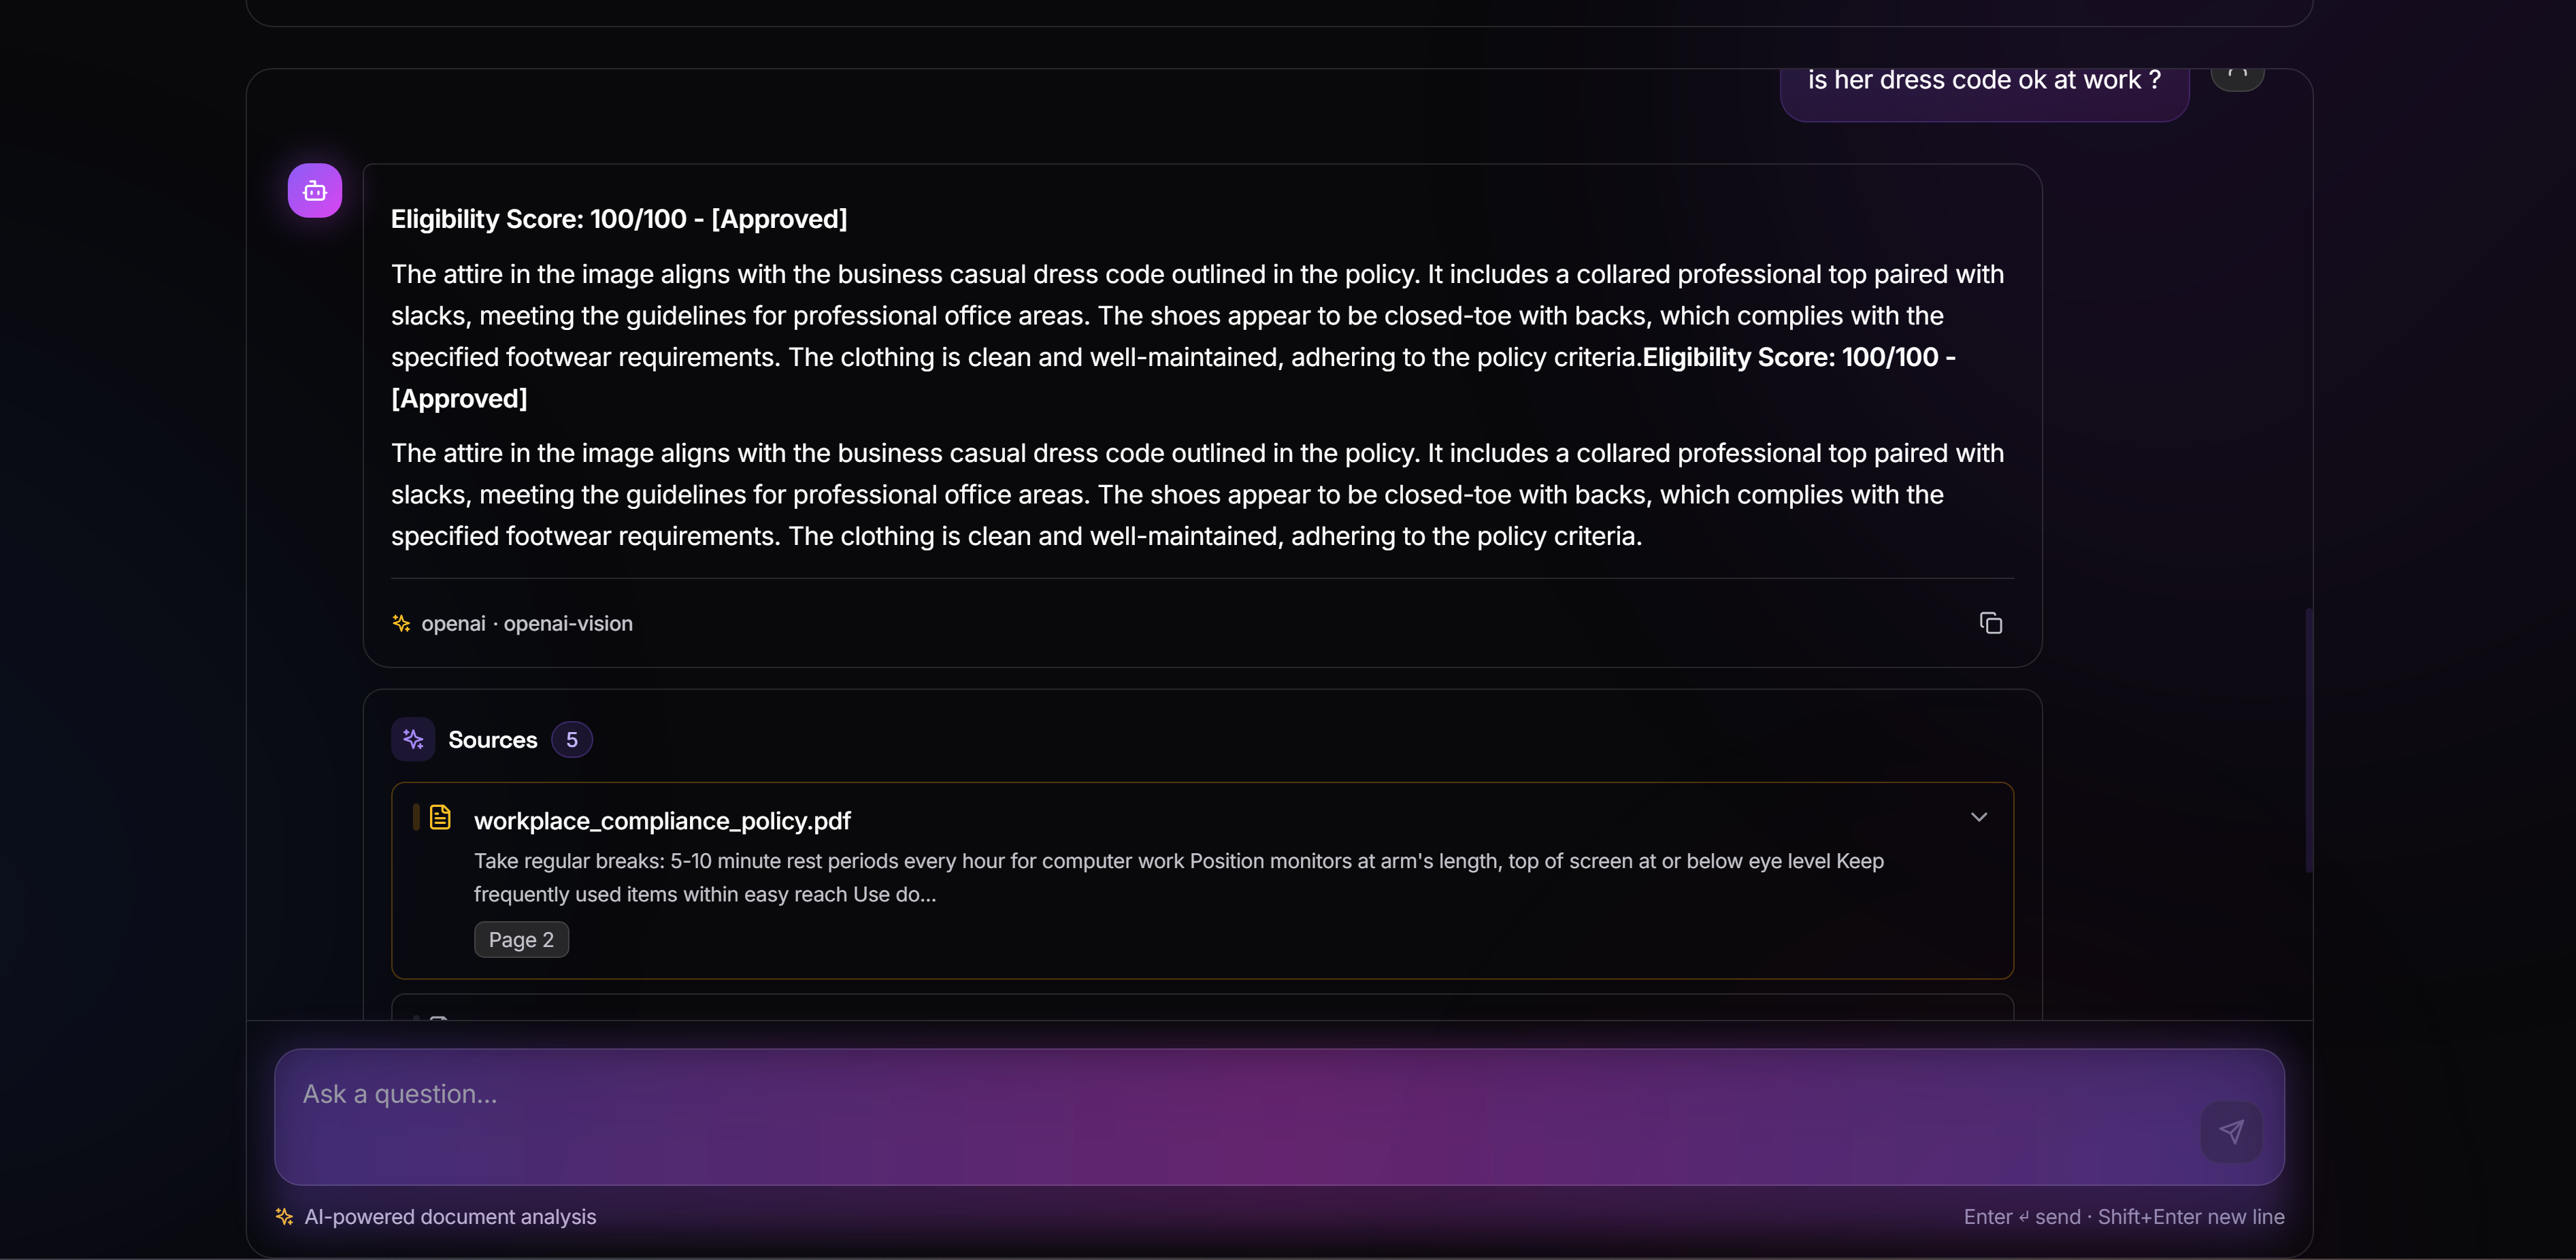Open the workplace_compliance_policy.pdf file name link
The width and height of the screenshot is (2576, 1260).
click(662, 821)
